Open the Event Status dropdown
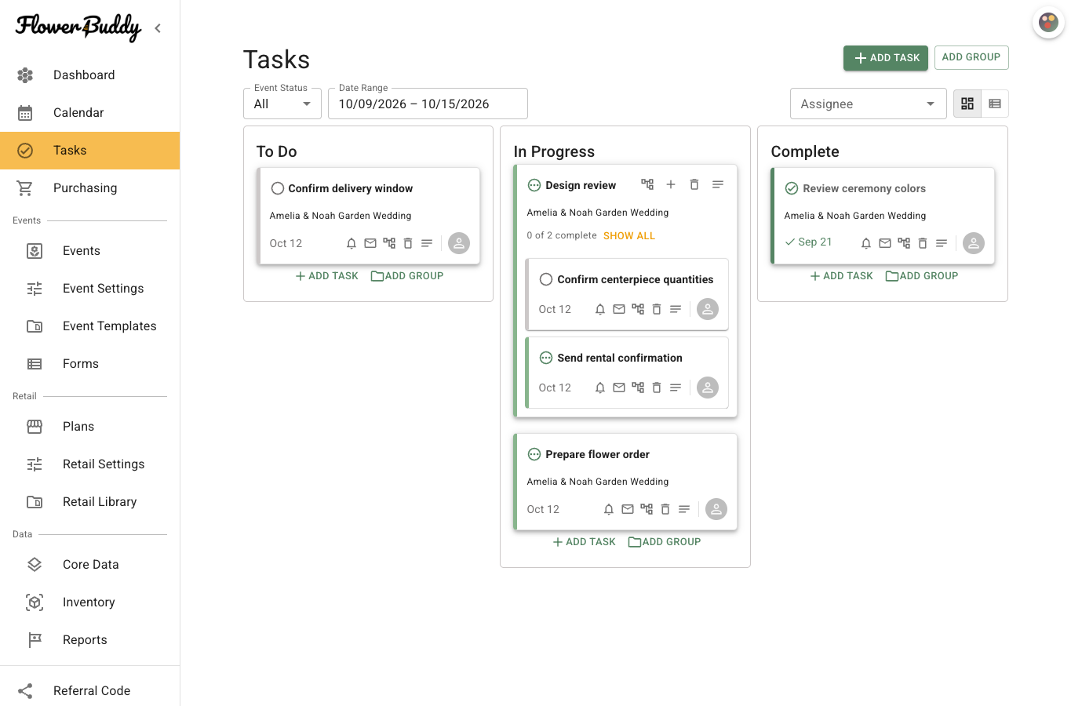 pos(282,104)
